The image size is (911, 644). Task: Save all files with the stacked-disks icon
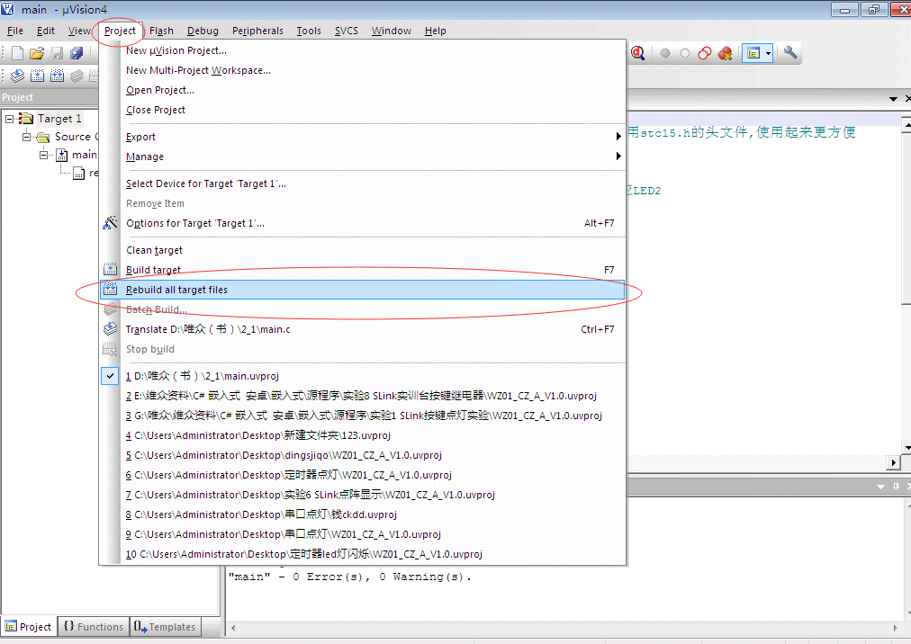click(x=77, y=53)
